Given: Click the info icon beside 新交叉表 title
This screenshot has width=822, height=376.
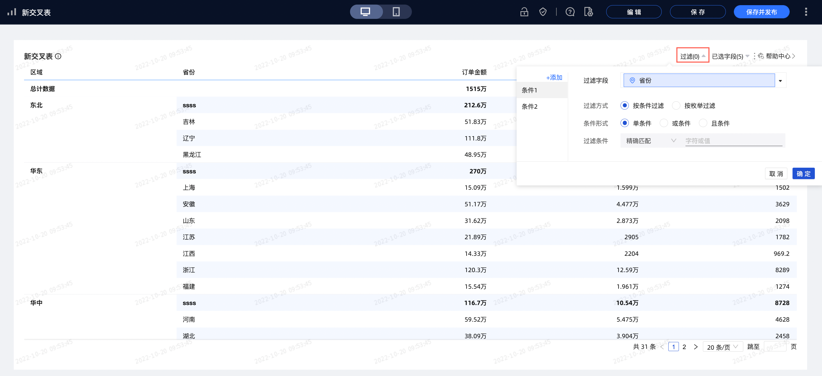Looking at the screenshot, I should [x=58, y=56].
